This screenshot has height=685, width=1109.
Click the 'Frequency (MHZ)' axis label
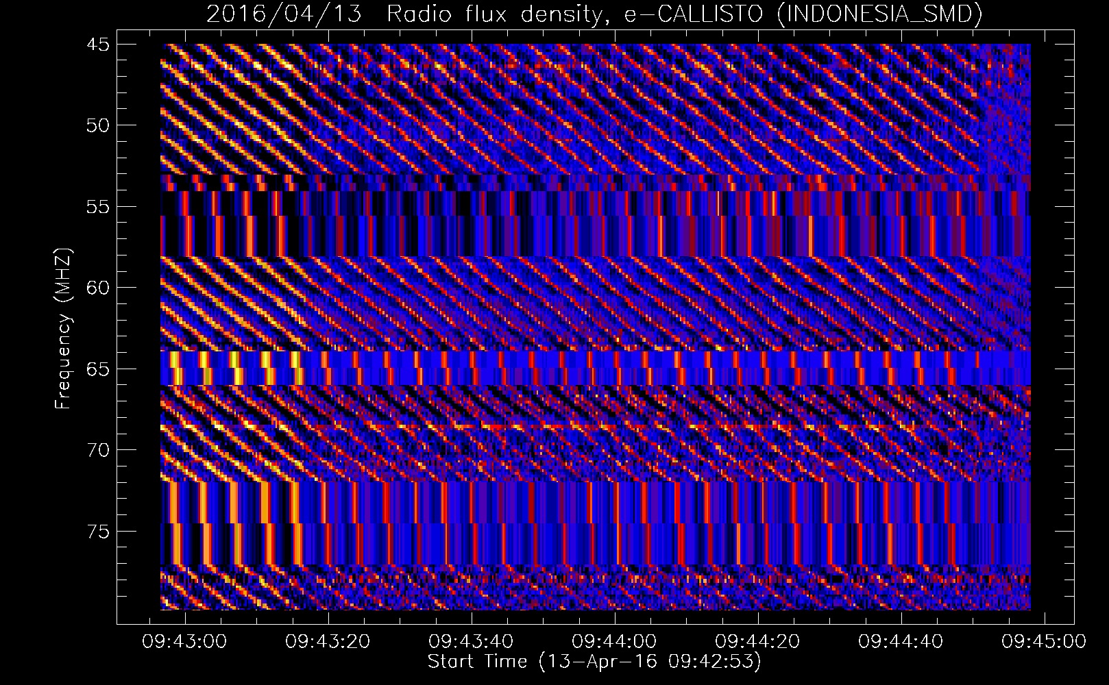63,329
